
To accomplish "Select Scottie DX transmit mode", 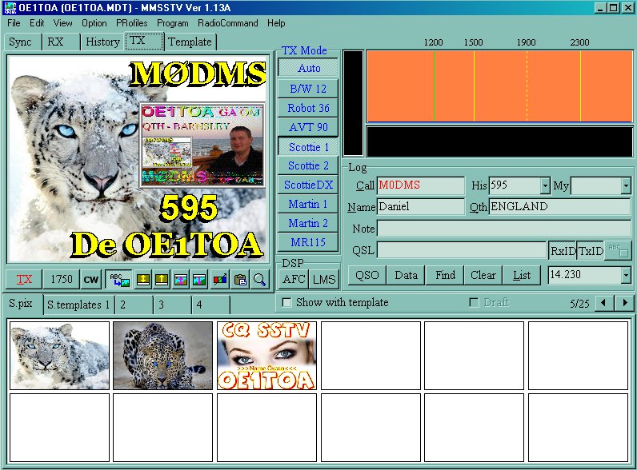I will tap(309, 185).
